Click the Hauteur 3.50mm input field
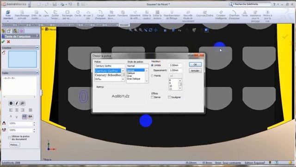 point(175,65)
